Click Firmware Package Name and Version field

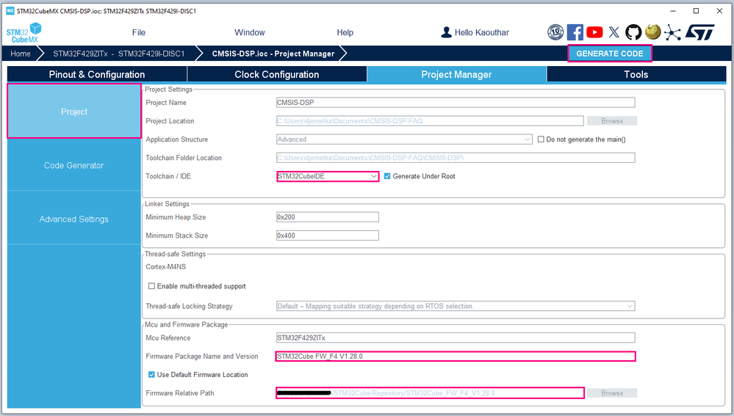456,356
